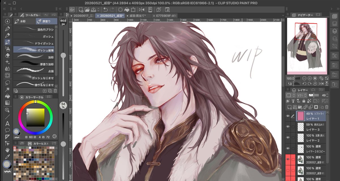This screenshot has width=340, height=181.
Task: Toggle the checkbox beside レイヤー 2 のコピー
Action: pyautogui.click(x=293, y=148)
